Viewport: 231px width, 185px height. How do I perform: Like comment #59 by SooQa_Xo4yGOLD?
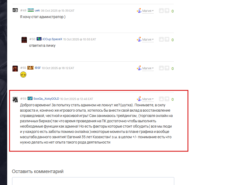(161, 99)
